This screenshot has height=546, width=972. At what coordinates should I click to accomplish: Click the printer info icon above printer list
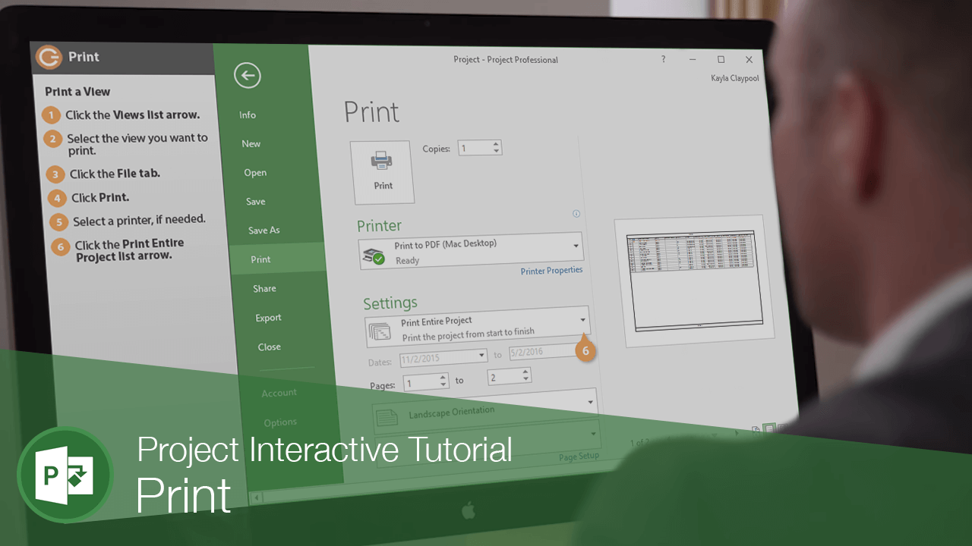point(576,214)
